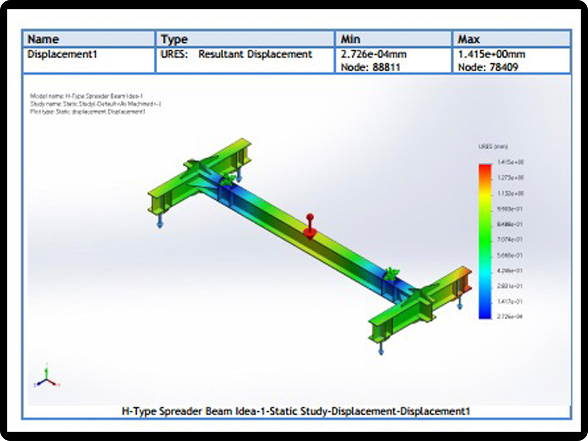Click the 1.415e+00 top legend value
Viewport: 588px width, 441px height.
click(x=510, y=162)
